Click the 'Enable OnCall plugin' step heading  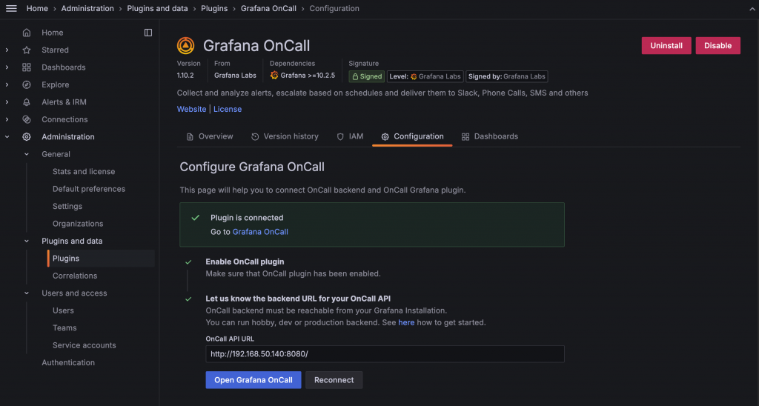click(245, 262)
